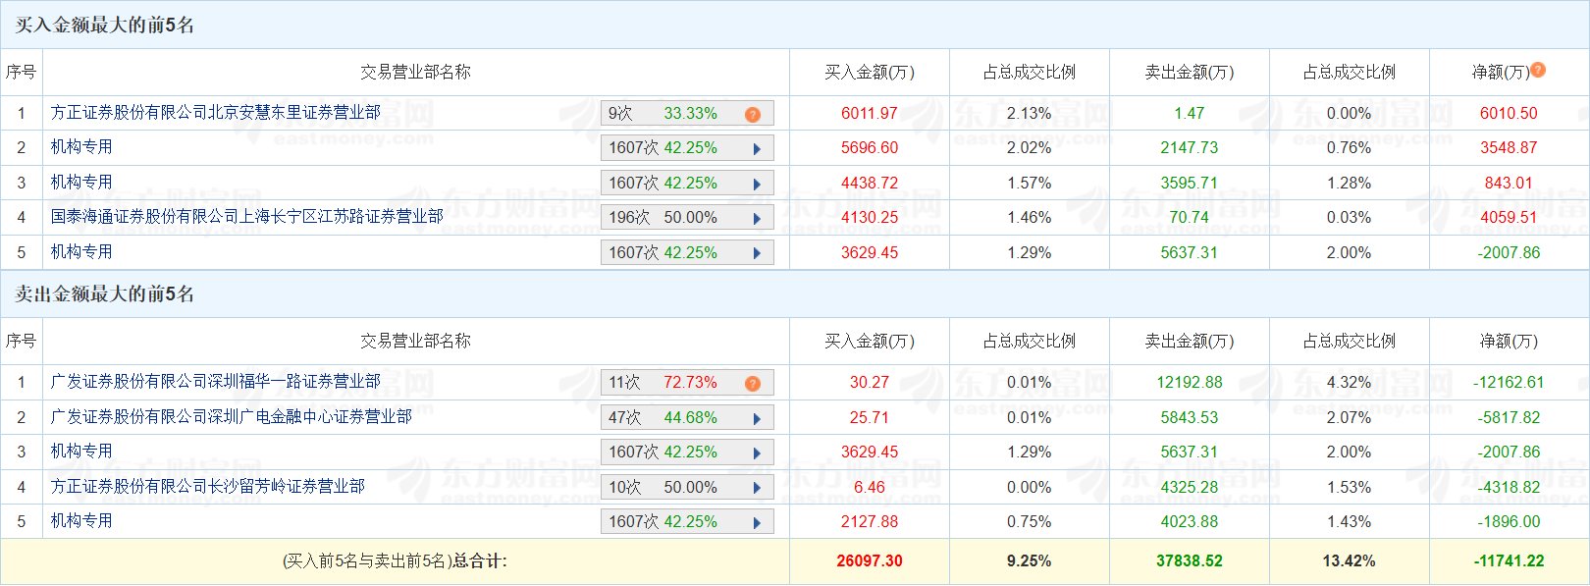Click the orange help icon beside 净额(万) header
This screenshot has height=586, width=1590.
[1538, 70]
